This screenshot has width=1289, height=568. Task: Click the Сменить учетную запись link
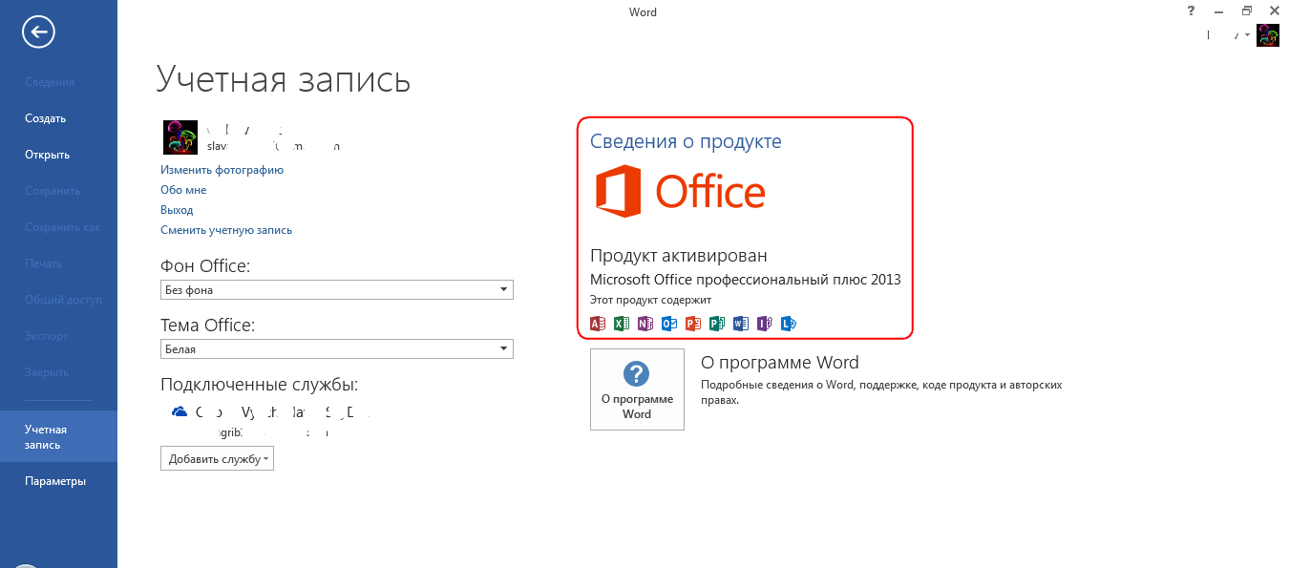click(226, 230)
